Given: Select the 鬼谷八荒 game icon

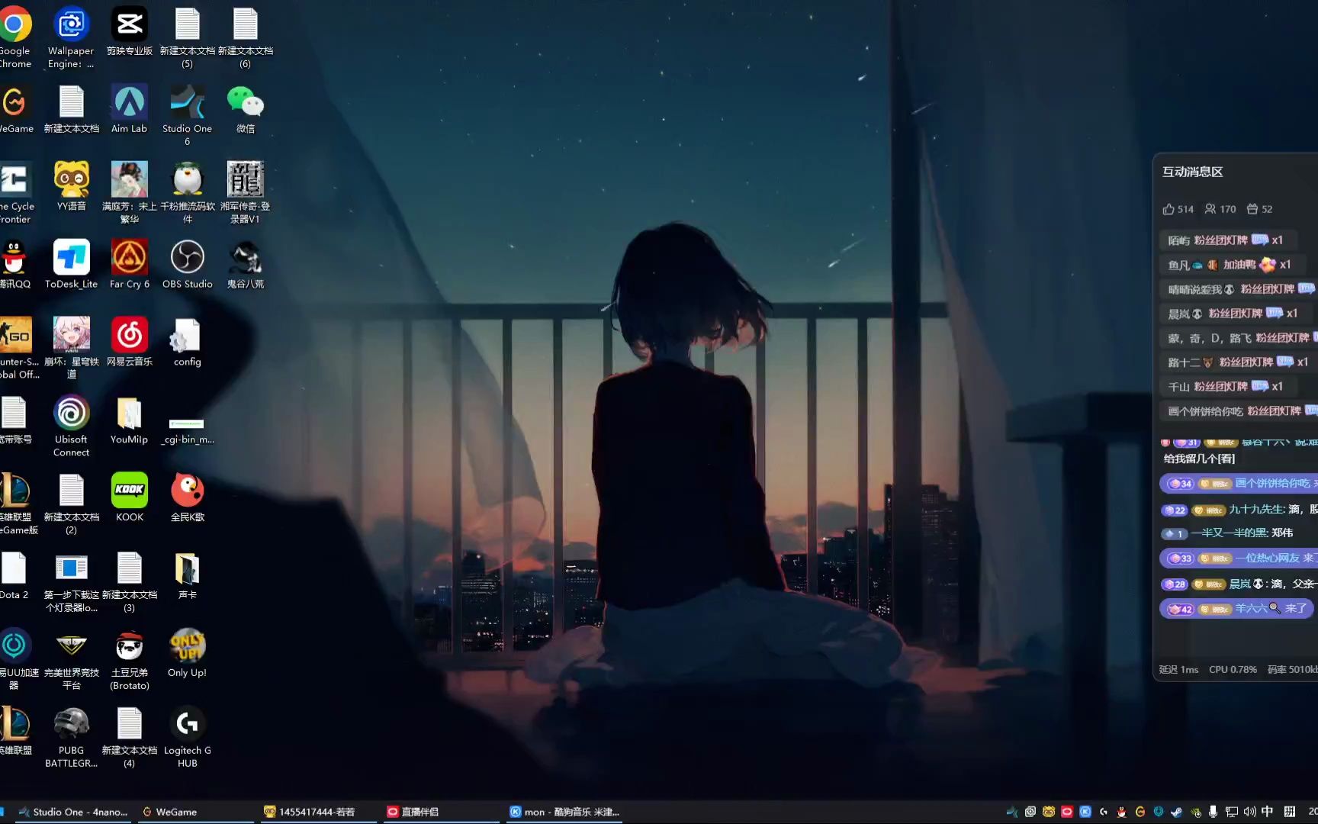Looking at the screenshot, I should tap(245, 265).
